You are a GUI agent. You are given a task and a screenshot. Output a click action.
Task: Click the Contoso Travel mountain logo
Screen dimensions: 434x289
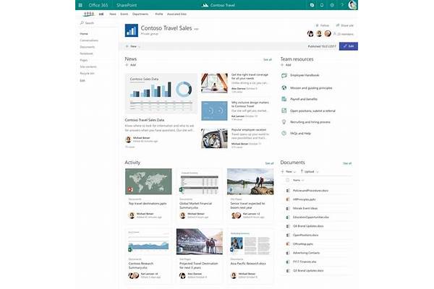click(205, 5)
